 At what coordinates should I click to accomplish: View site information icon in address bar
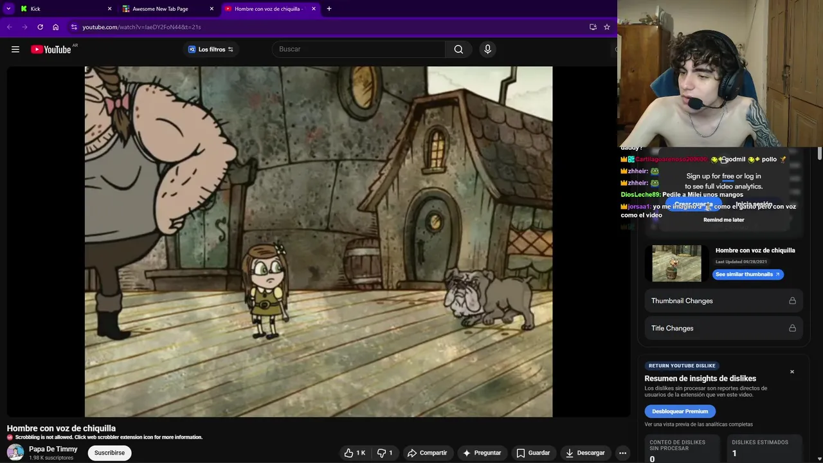(74, 27)
